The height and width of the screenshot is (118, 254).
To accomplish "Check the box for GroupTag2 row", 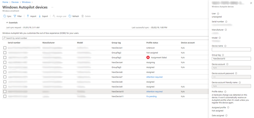I will [5, 53].
